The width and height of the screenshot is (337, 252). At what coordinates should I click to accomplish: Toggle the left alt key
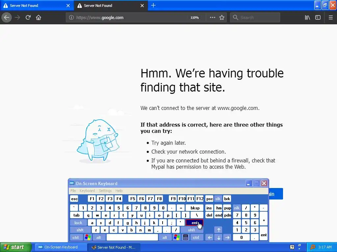[99, 238]
